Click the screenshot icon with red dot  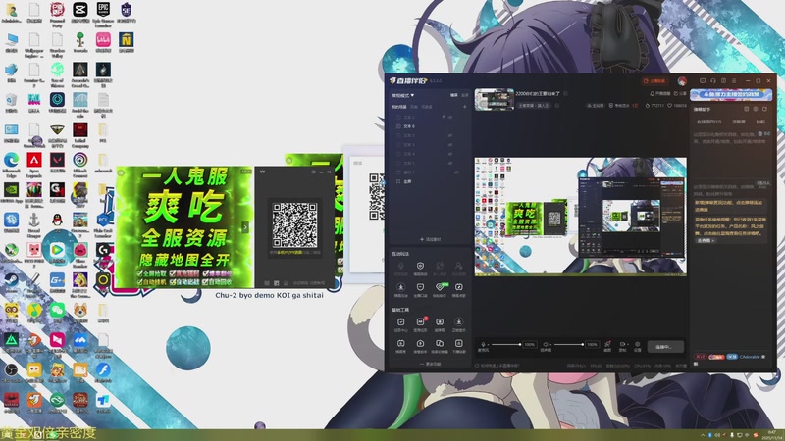(607, 344)
